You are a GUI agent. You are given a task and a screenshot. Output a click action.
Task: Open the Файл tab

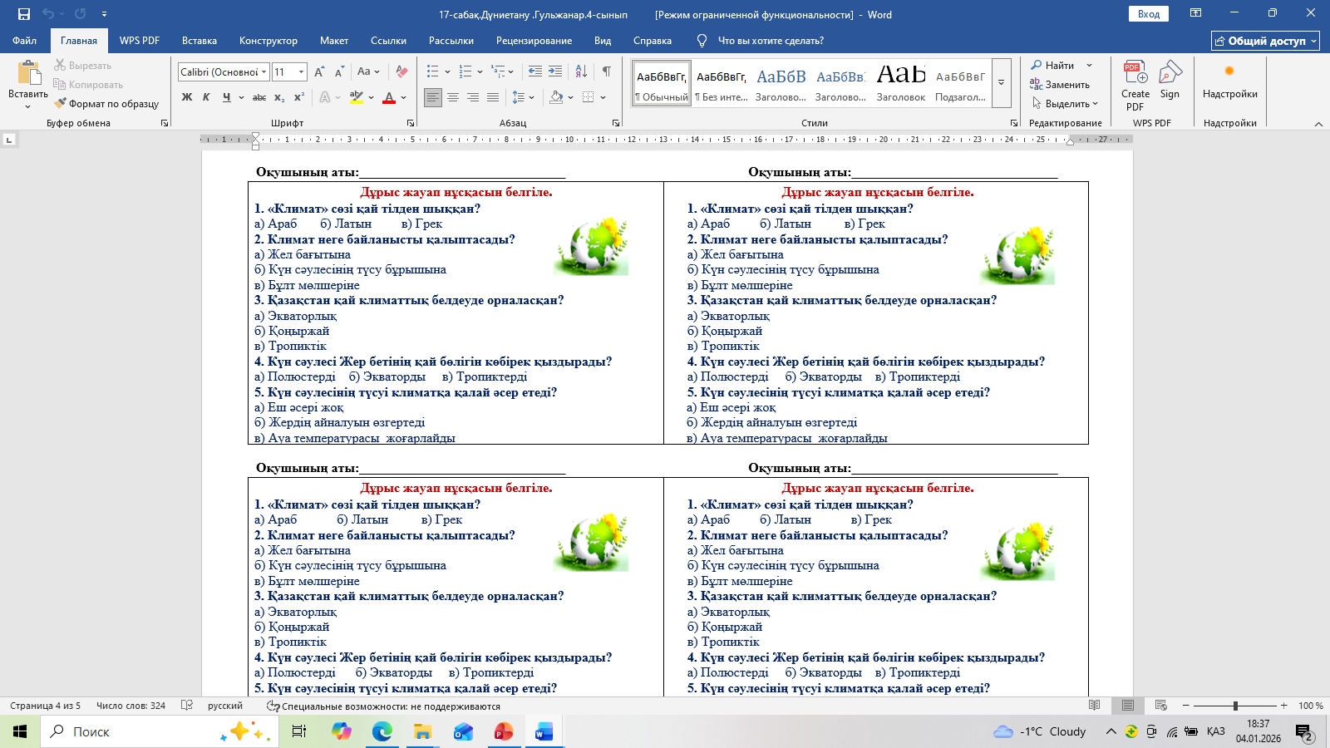25,41
